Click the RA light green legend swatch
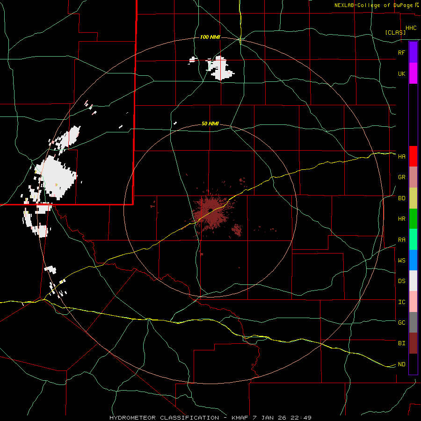This screenshot has width=421, height=421. tap(413, 240)
